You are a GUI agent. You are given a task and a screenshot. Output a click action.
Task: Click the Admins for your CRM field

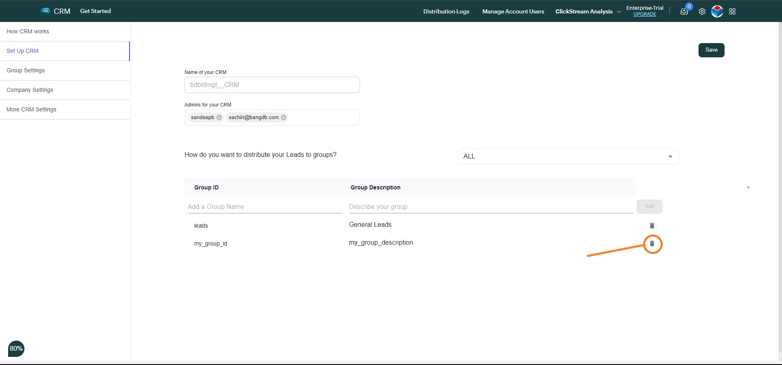click(272, 117)
